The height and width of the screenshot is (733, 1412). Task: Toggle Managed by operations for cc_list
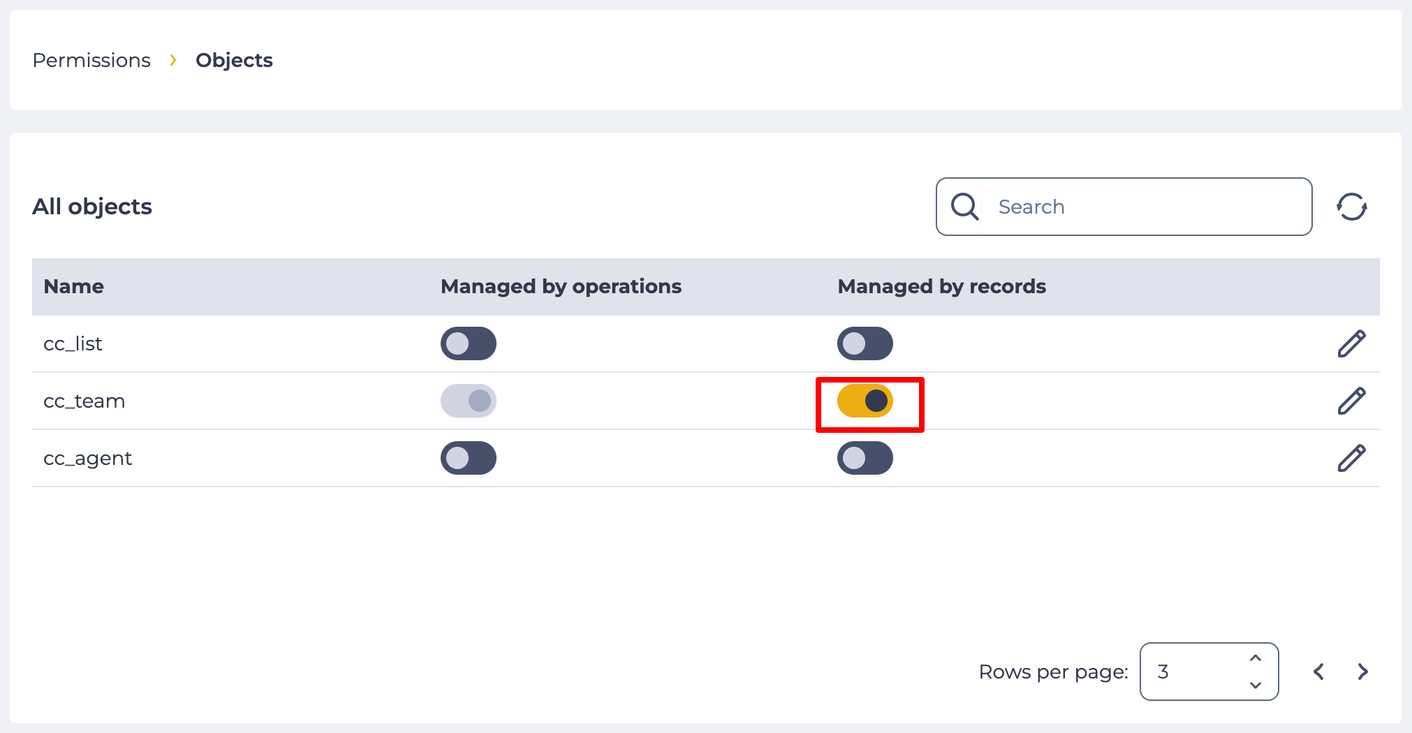click(x=469, y=343)
